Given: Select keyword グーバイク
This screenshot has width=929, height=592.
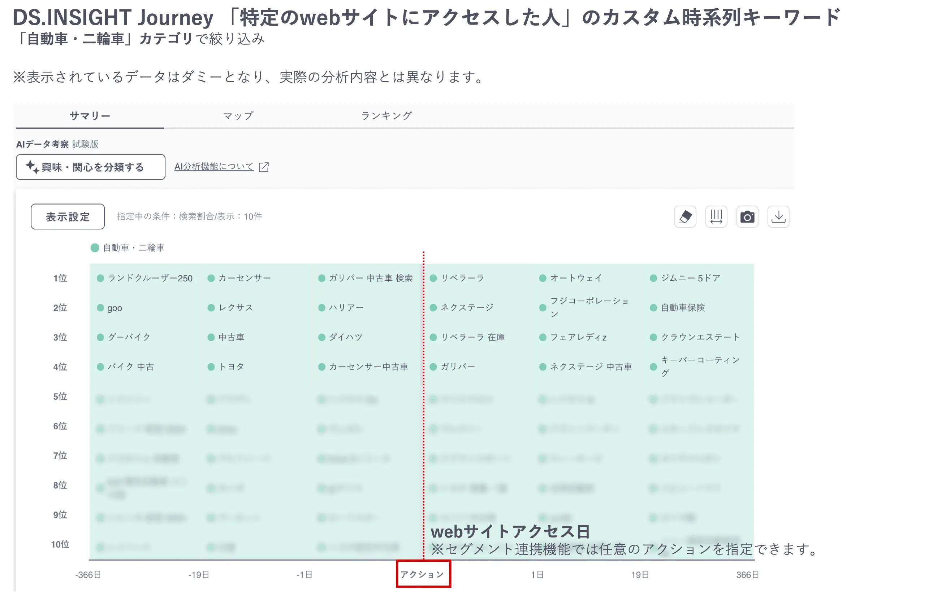Looking at the screenshot, I should point(129,337).
